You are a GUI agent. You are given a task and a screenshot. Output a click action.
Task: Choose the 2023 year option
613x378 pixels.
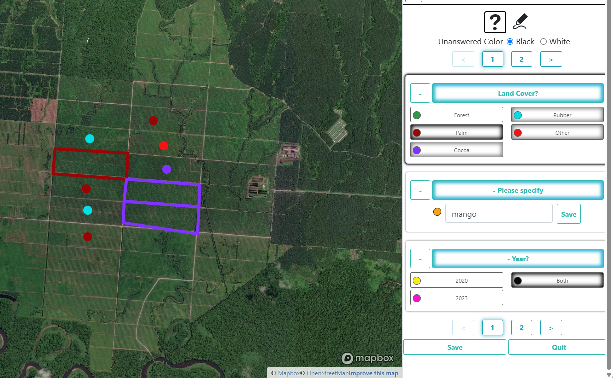point(456,298)
